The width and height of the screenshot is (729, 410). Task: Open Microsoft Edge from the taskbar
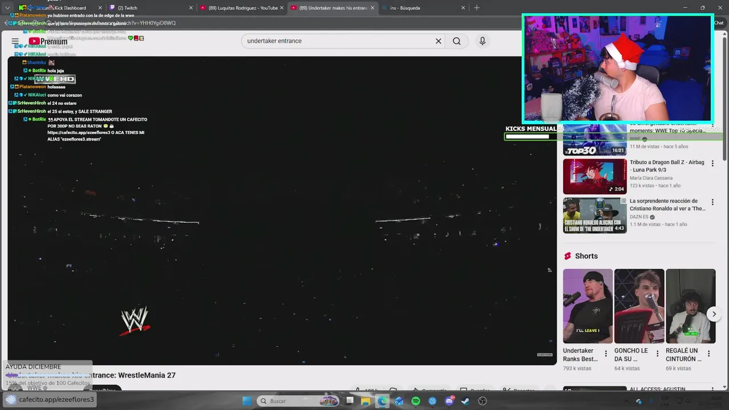(x=382, y=401)
